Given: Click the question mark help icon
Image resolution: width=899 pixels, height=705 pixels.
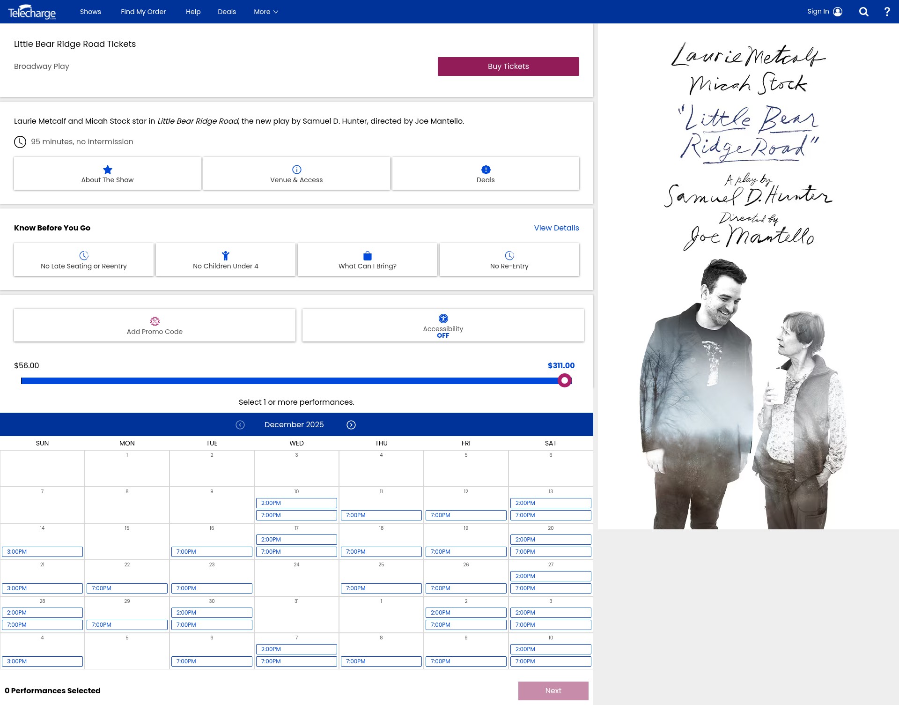Looking at the screenshot, I should pos(887,12).
